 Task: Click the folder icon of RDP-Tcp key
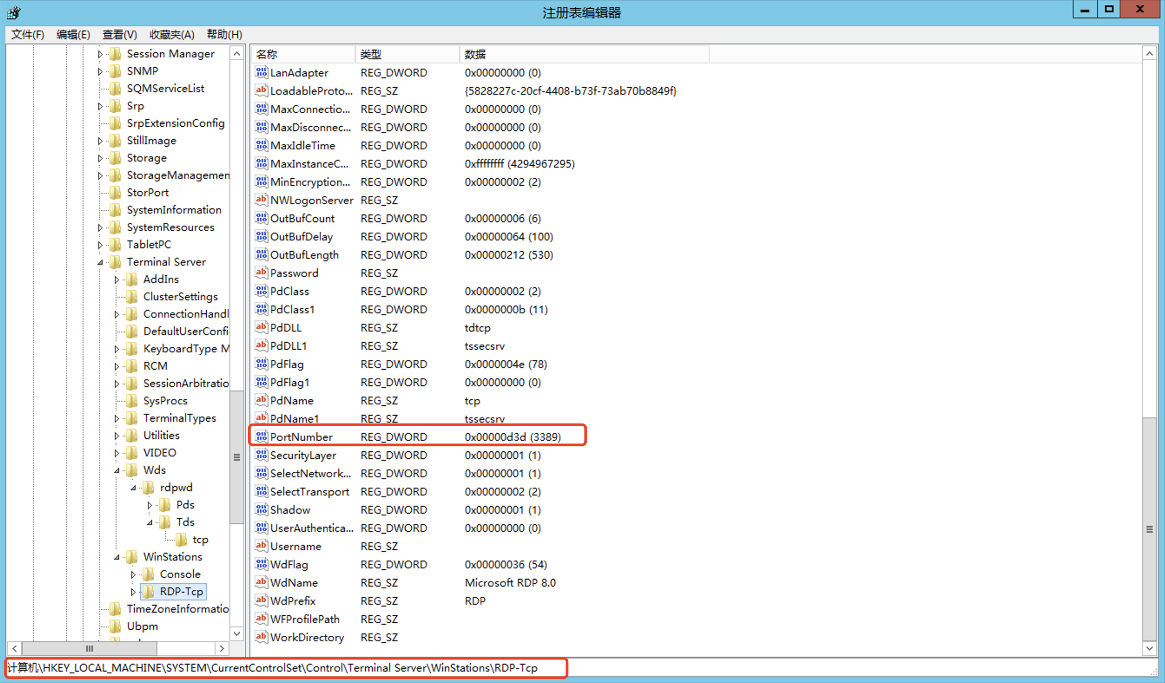tap(149, 591)
